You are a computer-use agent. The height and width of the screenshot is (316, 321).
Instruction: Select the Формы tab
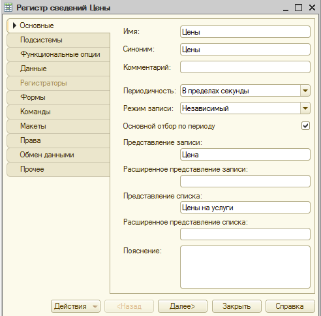58,97
